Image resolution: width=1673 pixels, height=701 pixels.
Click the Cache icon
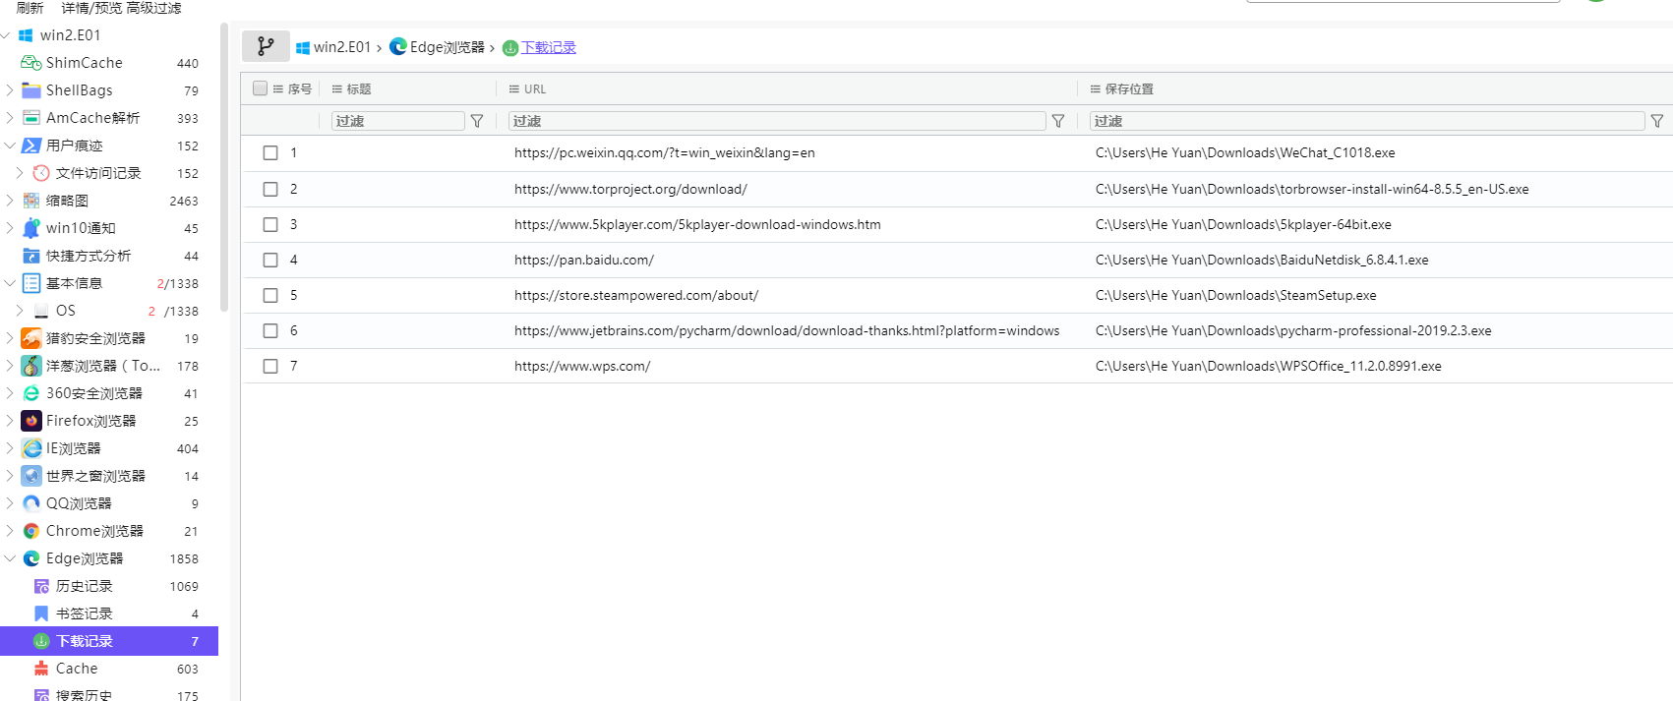click(41, 669)
